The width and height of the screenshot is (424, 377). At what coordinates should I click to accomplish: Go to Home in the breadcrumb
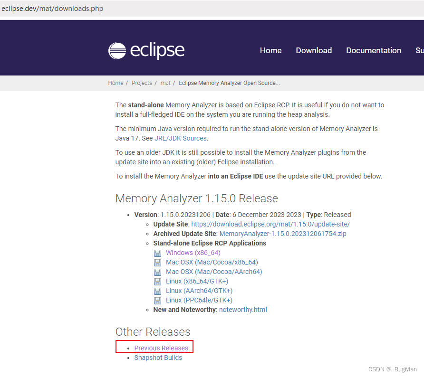point(116,83)
